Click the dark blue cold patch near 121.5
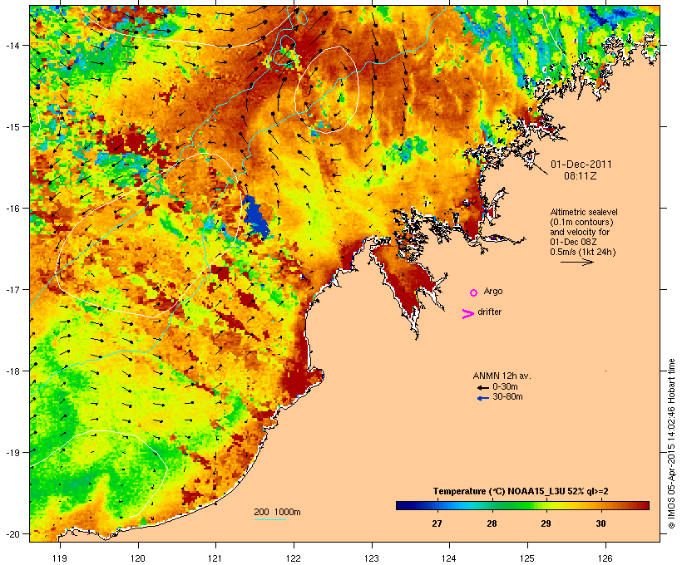Viewport: 682px width, 565px height. pos(256,218)
